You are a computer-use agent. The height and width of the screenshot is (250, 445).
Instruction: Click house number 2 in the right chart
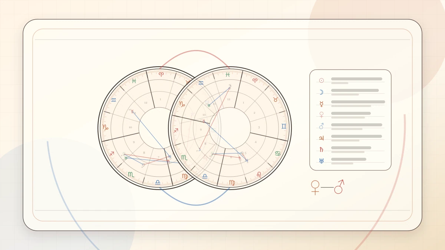pos(254,113)
